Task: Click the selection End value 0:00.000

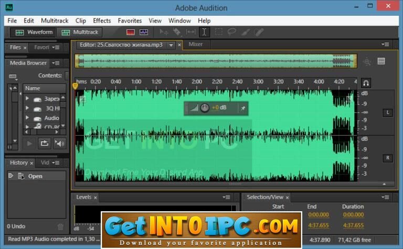Action: point(319,214)
